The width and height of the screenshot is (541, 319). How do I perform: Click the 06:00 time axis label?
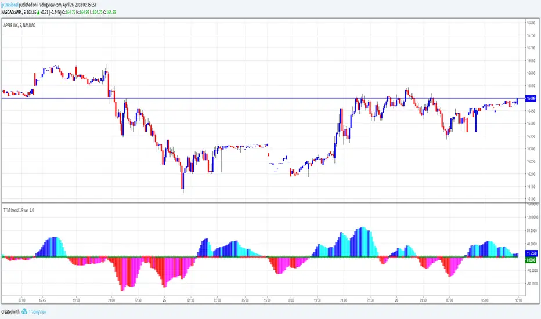pos(21,300)
